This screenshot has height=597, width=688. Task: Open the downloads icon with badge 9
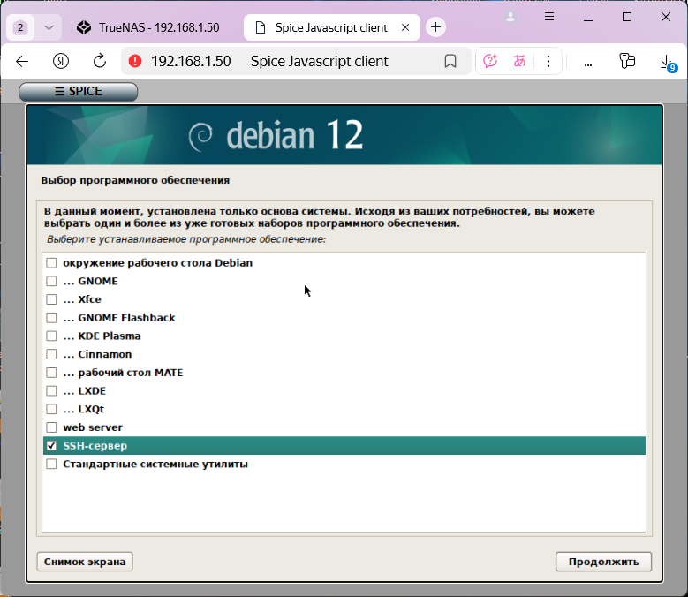(668, 63)
